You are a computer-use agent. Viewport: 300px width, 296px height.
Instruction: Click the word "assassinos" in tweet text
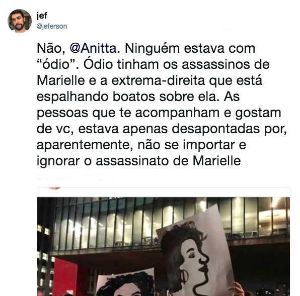pyautogui.click(x=216, y=64)
